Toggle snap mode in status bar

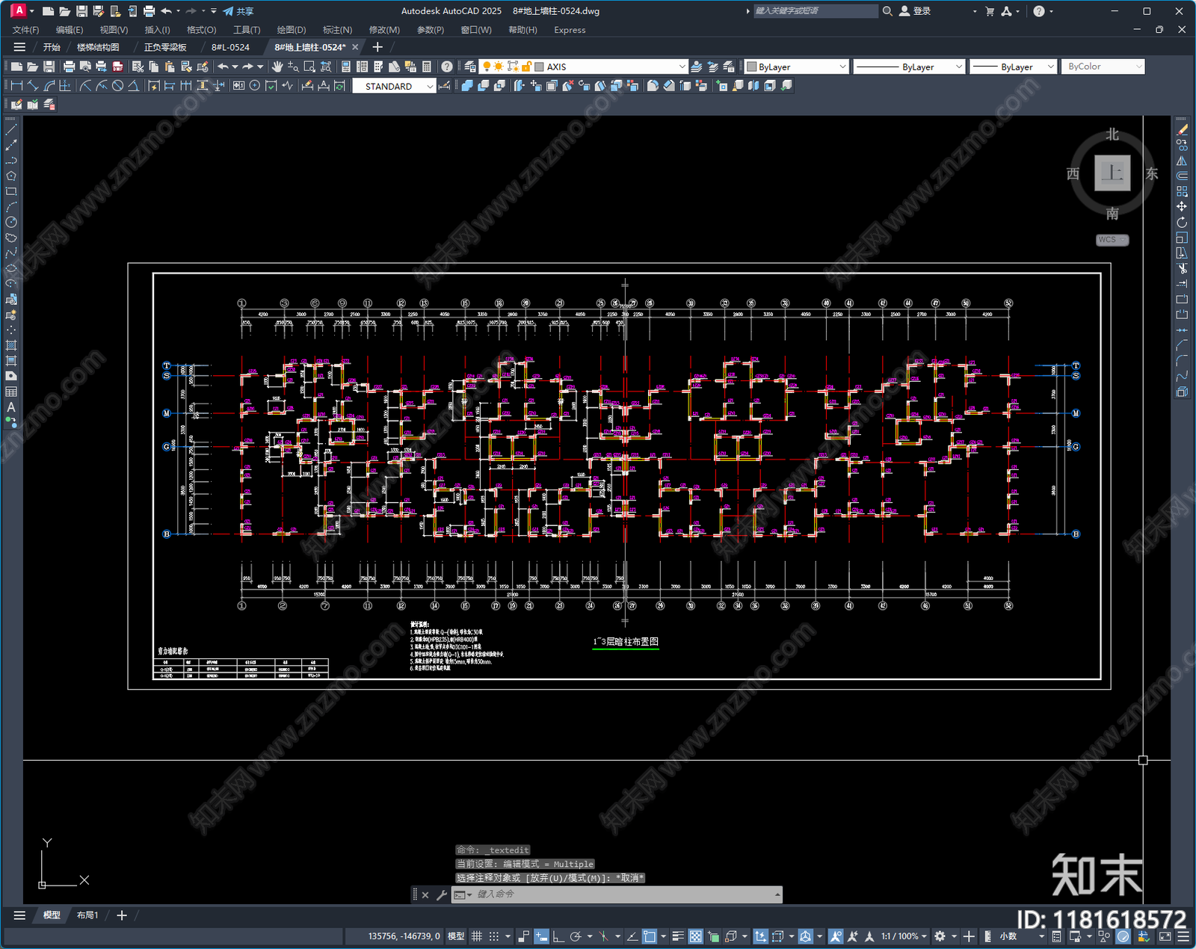point(493,936)
